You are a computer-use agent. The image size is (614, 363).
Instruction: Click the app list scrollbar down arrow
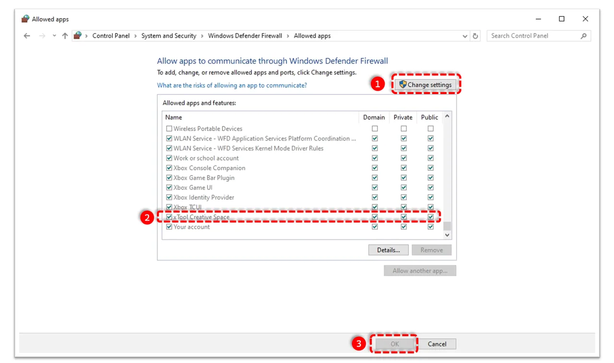coord(447,235)
